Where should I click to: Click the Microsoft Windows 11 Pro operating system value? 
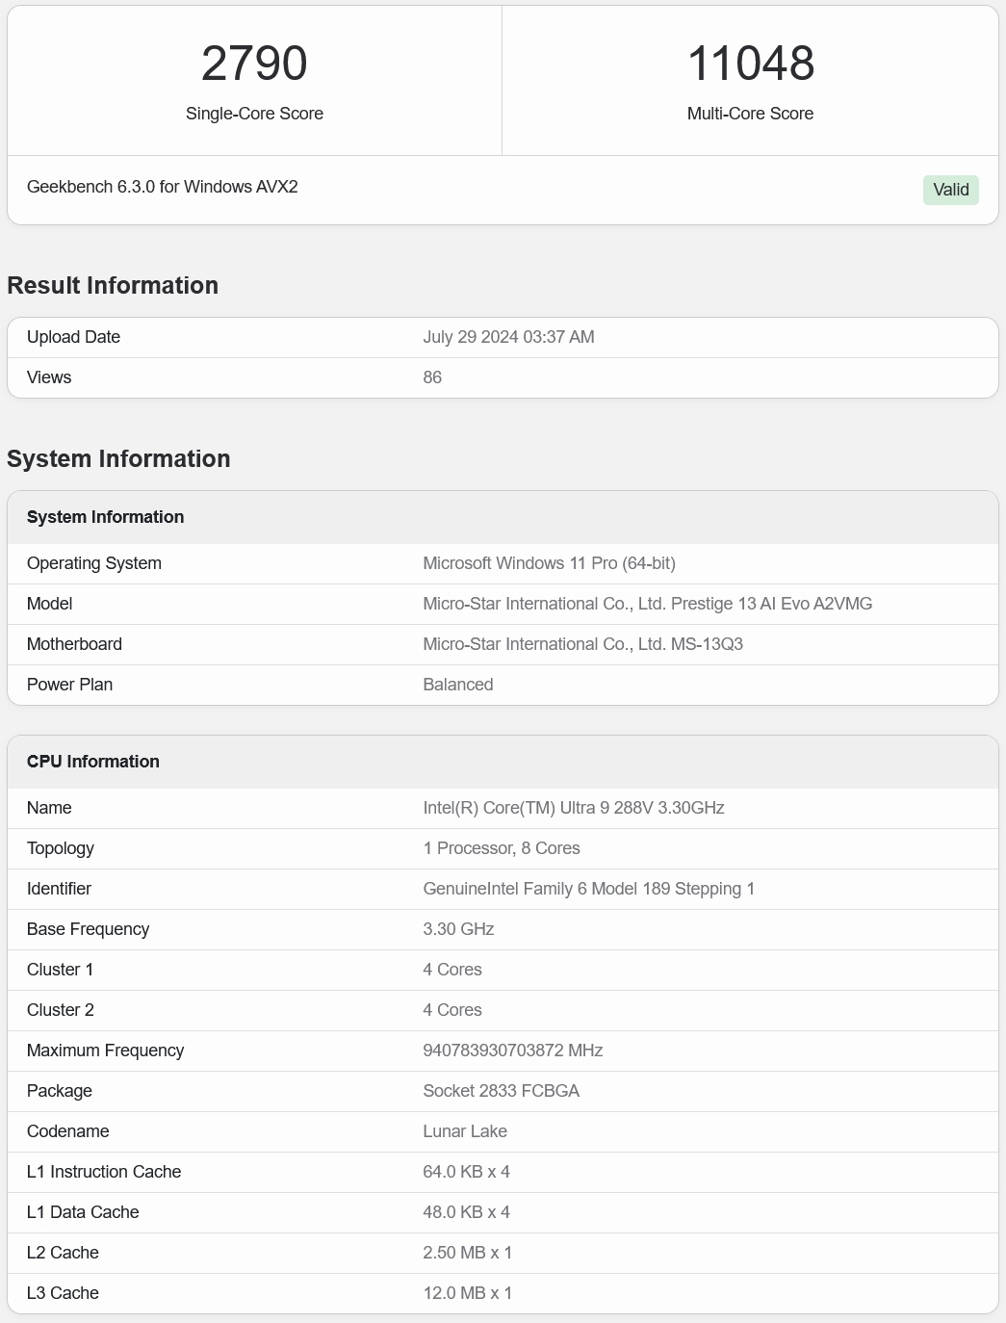(549, 563)
